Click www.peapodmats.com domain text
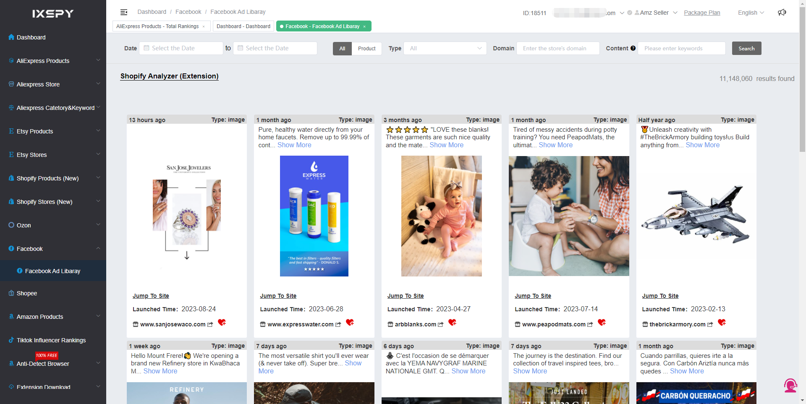 pyautogui.click(x=554, y=324)
